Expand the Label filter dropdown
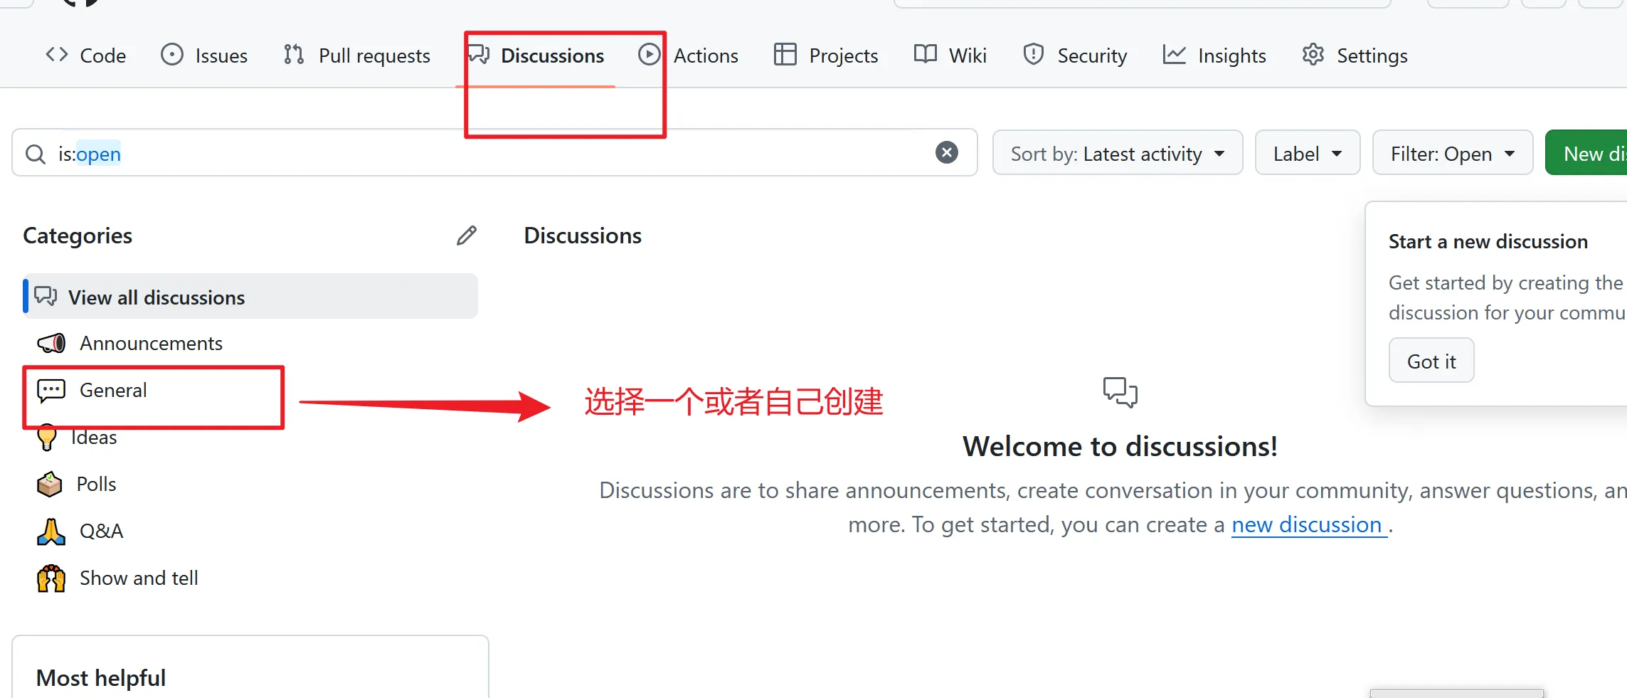Viewport: 1627px width, 698px height. coord(1308,153)
